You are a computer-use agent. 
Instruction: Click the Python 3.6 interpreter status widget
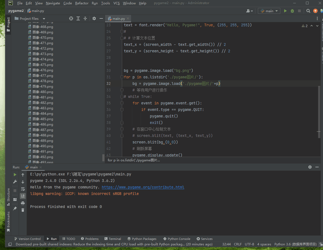pos(295,244)
